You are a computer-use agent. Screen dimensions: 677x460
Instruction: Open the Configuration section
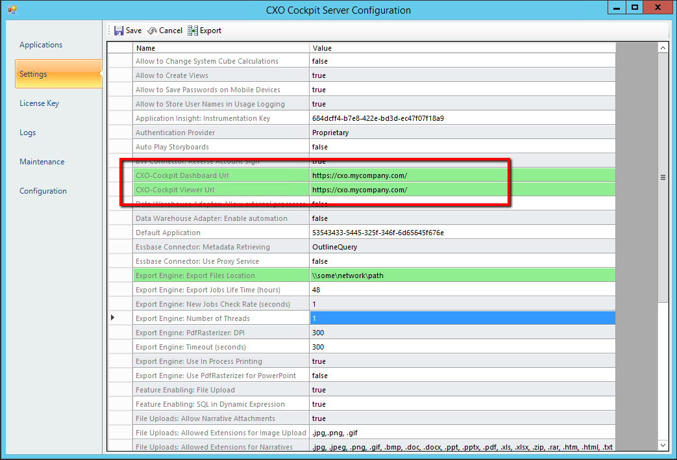(43, 191)
